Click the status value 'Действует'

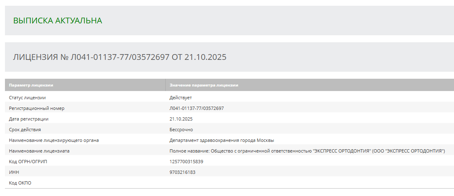181,98
